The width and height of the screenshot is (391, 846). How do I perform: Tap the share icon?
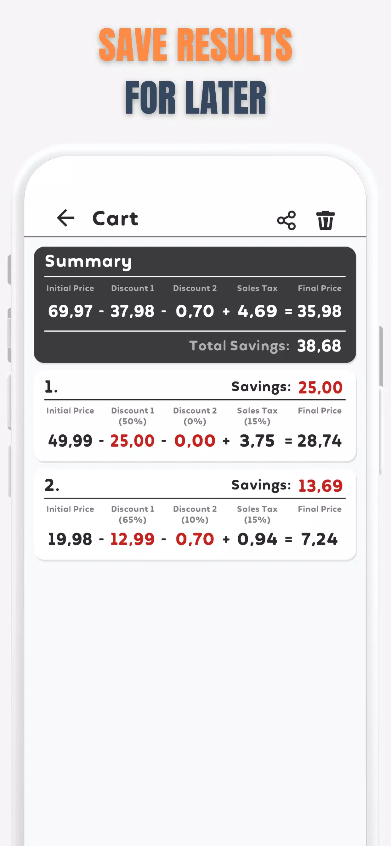pyautogui.click(x=286, y=220)
